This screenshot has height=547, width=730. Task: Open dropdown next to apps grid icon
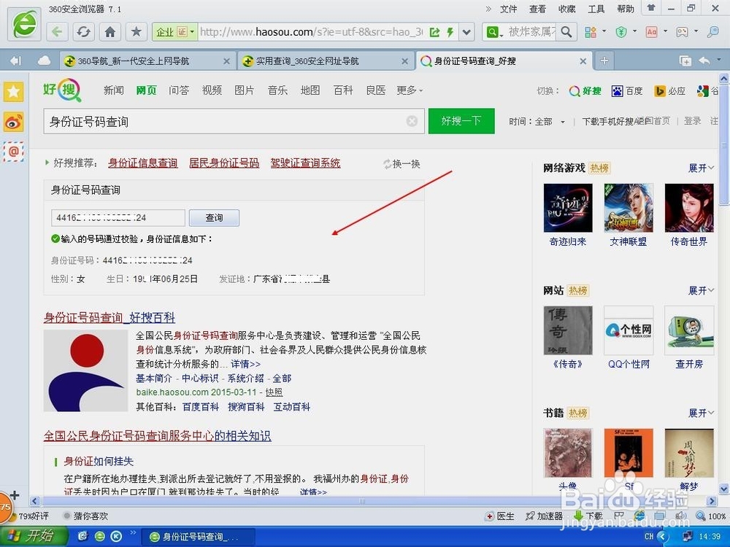pyautogui.click(x=604, y=31)
